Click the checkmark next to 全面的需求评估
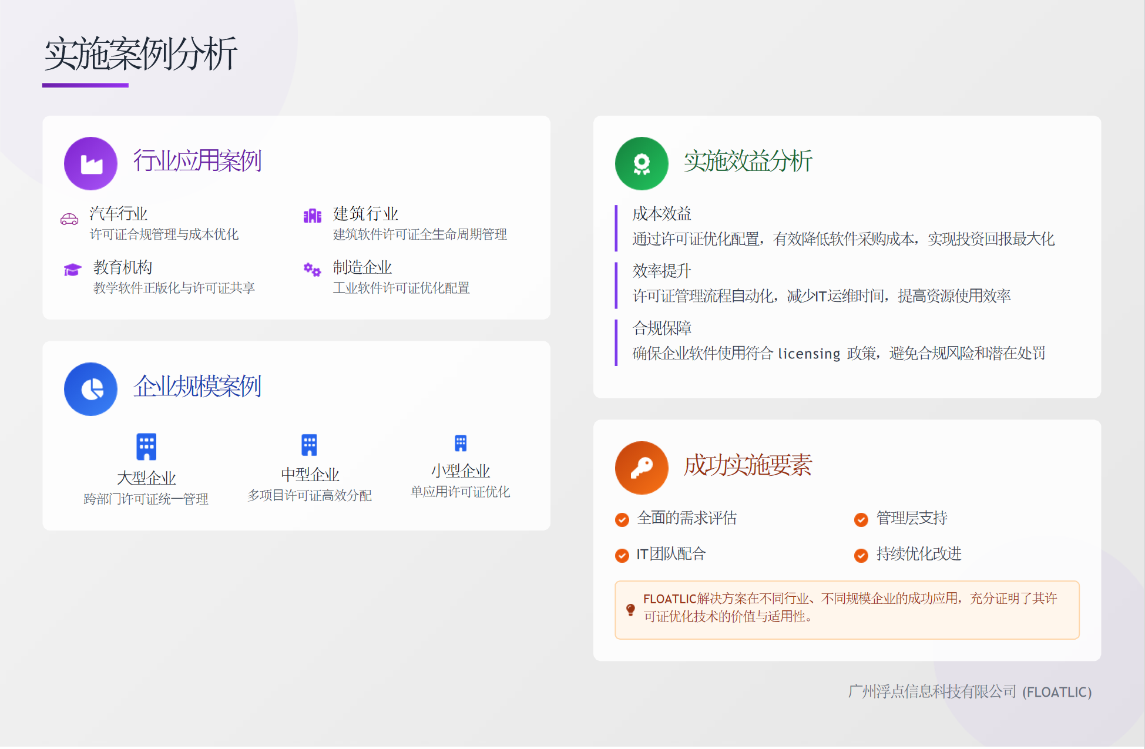1145x749 pixels. coord(622,519)
